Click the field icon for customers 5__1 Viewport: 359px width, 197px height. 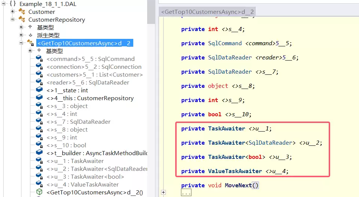click(39, 74)
